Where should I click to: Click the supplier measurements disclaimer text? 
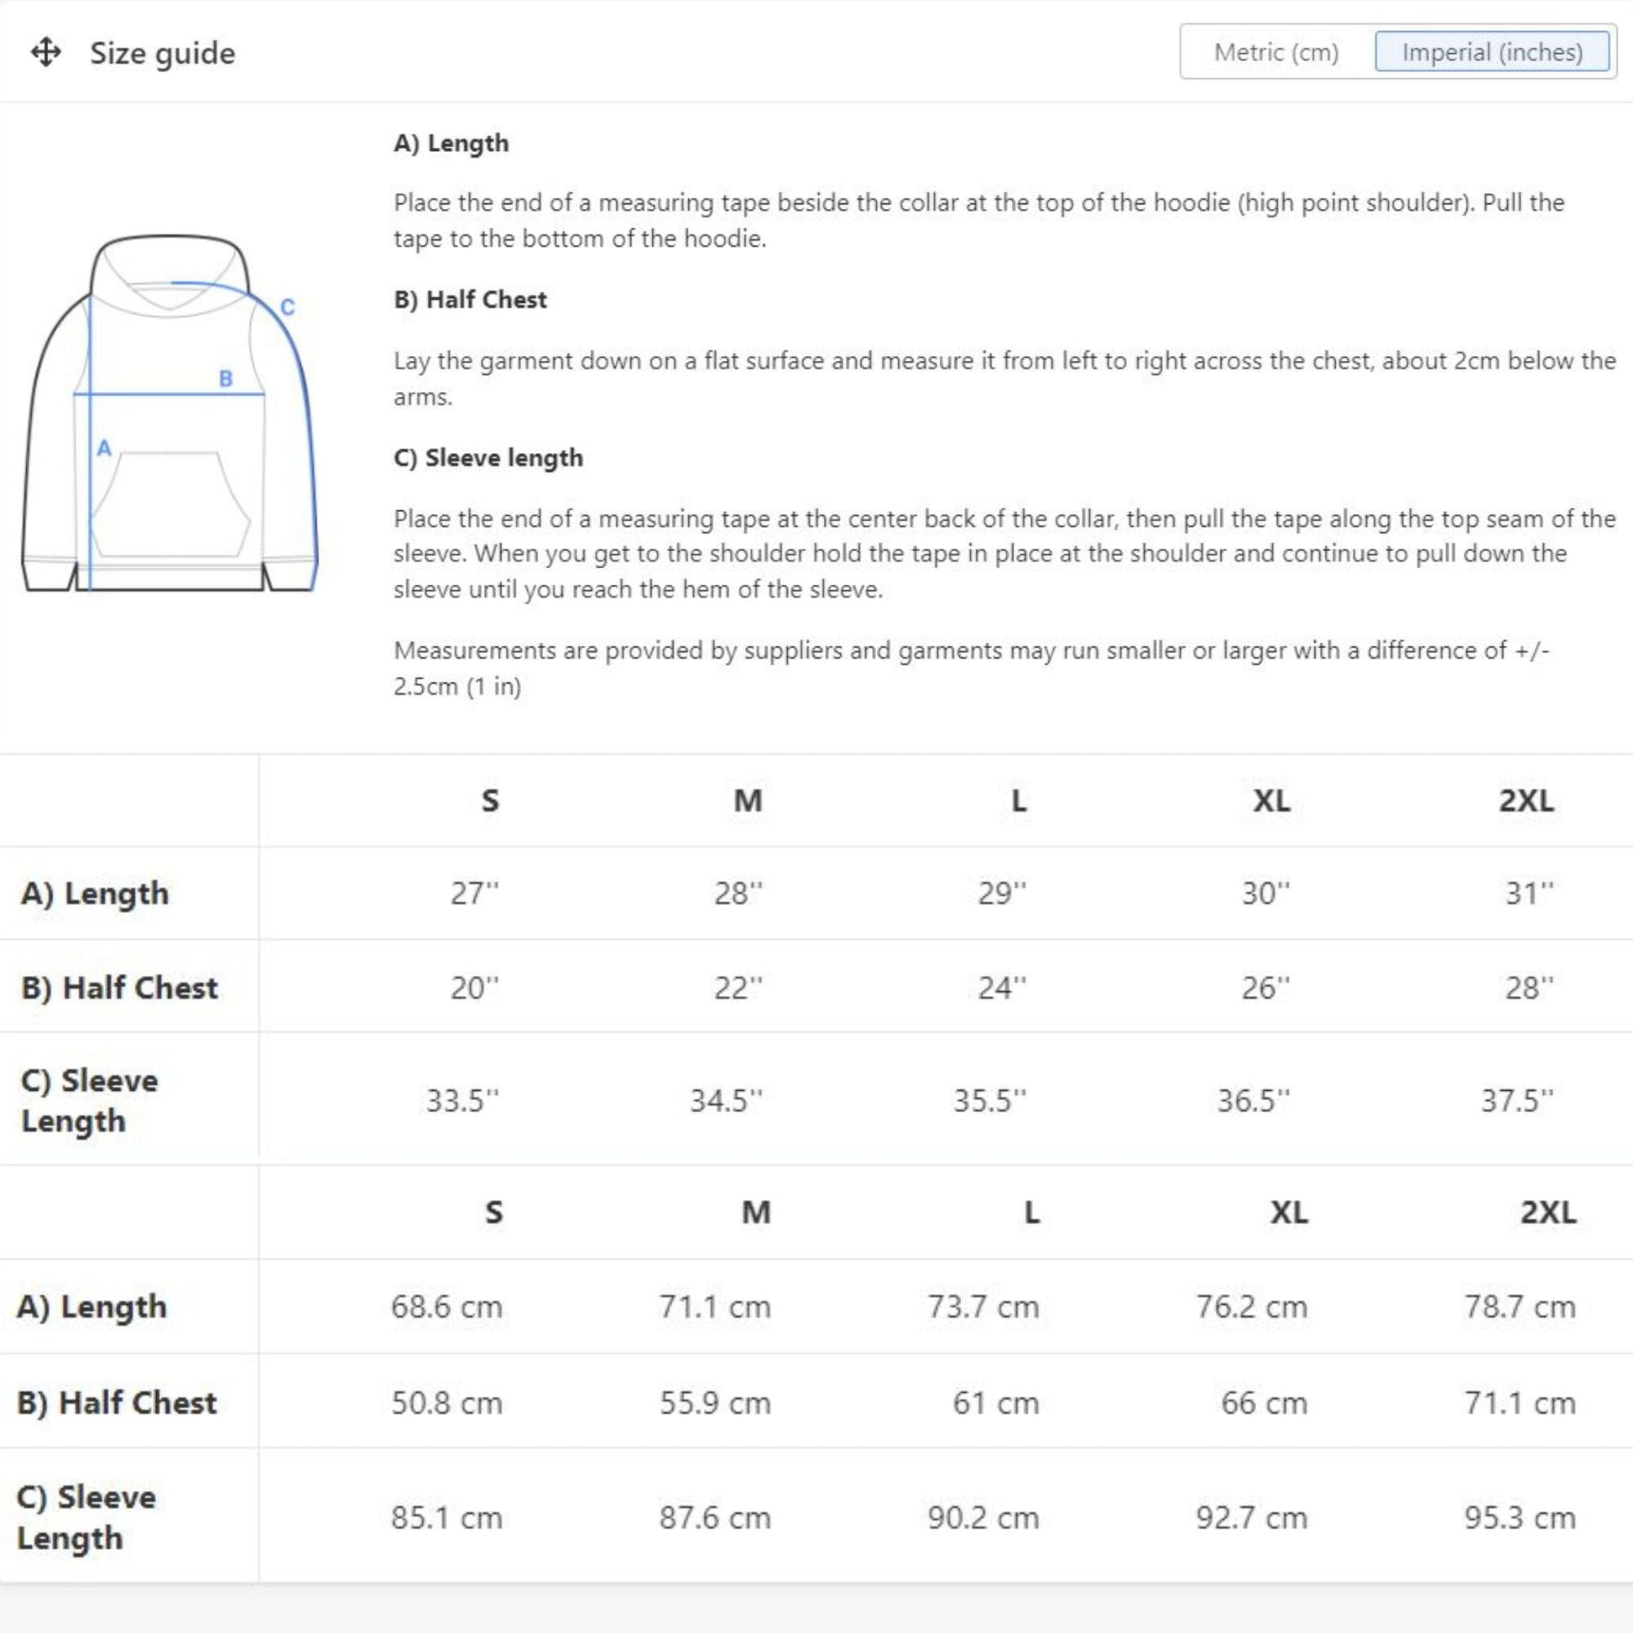(971, 668)
